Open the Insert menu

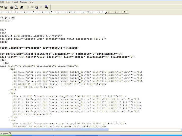[x=15, y=2]
